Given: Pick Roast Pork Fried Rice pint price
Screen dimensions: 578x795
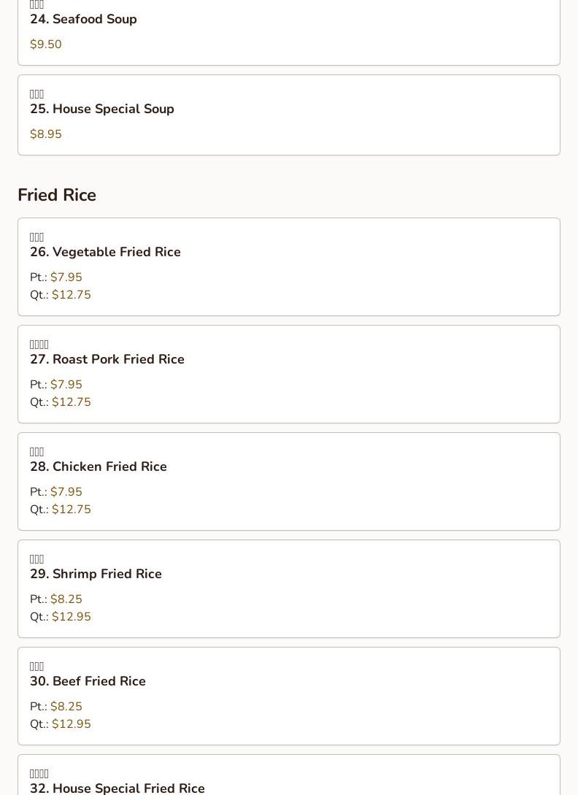Looking at the screenshot, I should [x=66, y=385].
